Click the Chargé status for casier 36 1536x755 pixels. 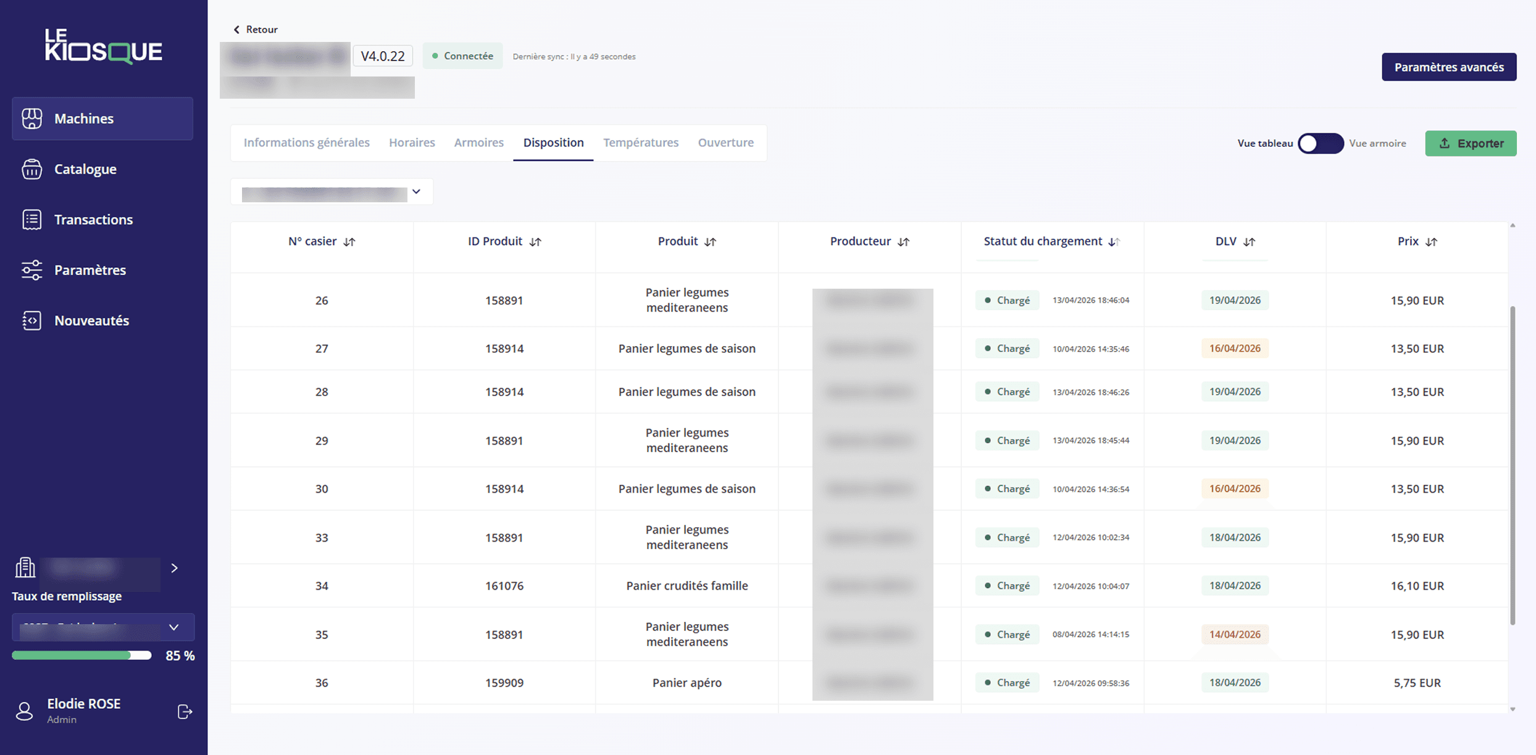coord(1008,683)
